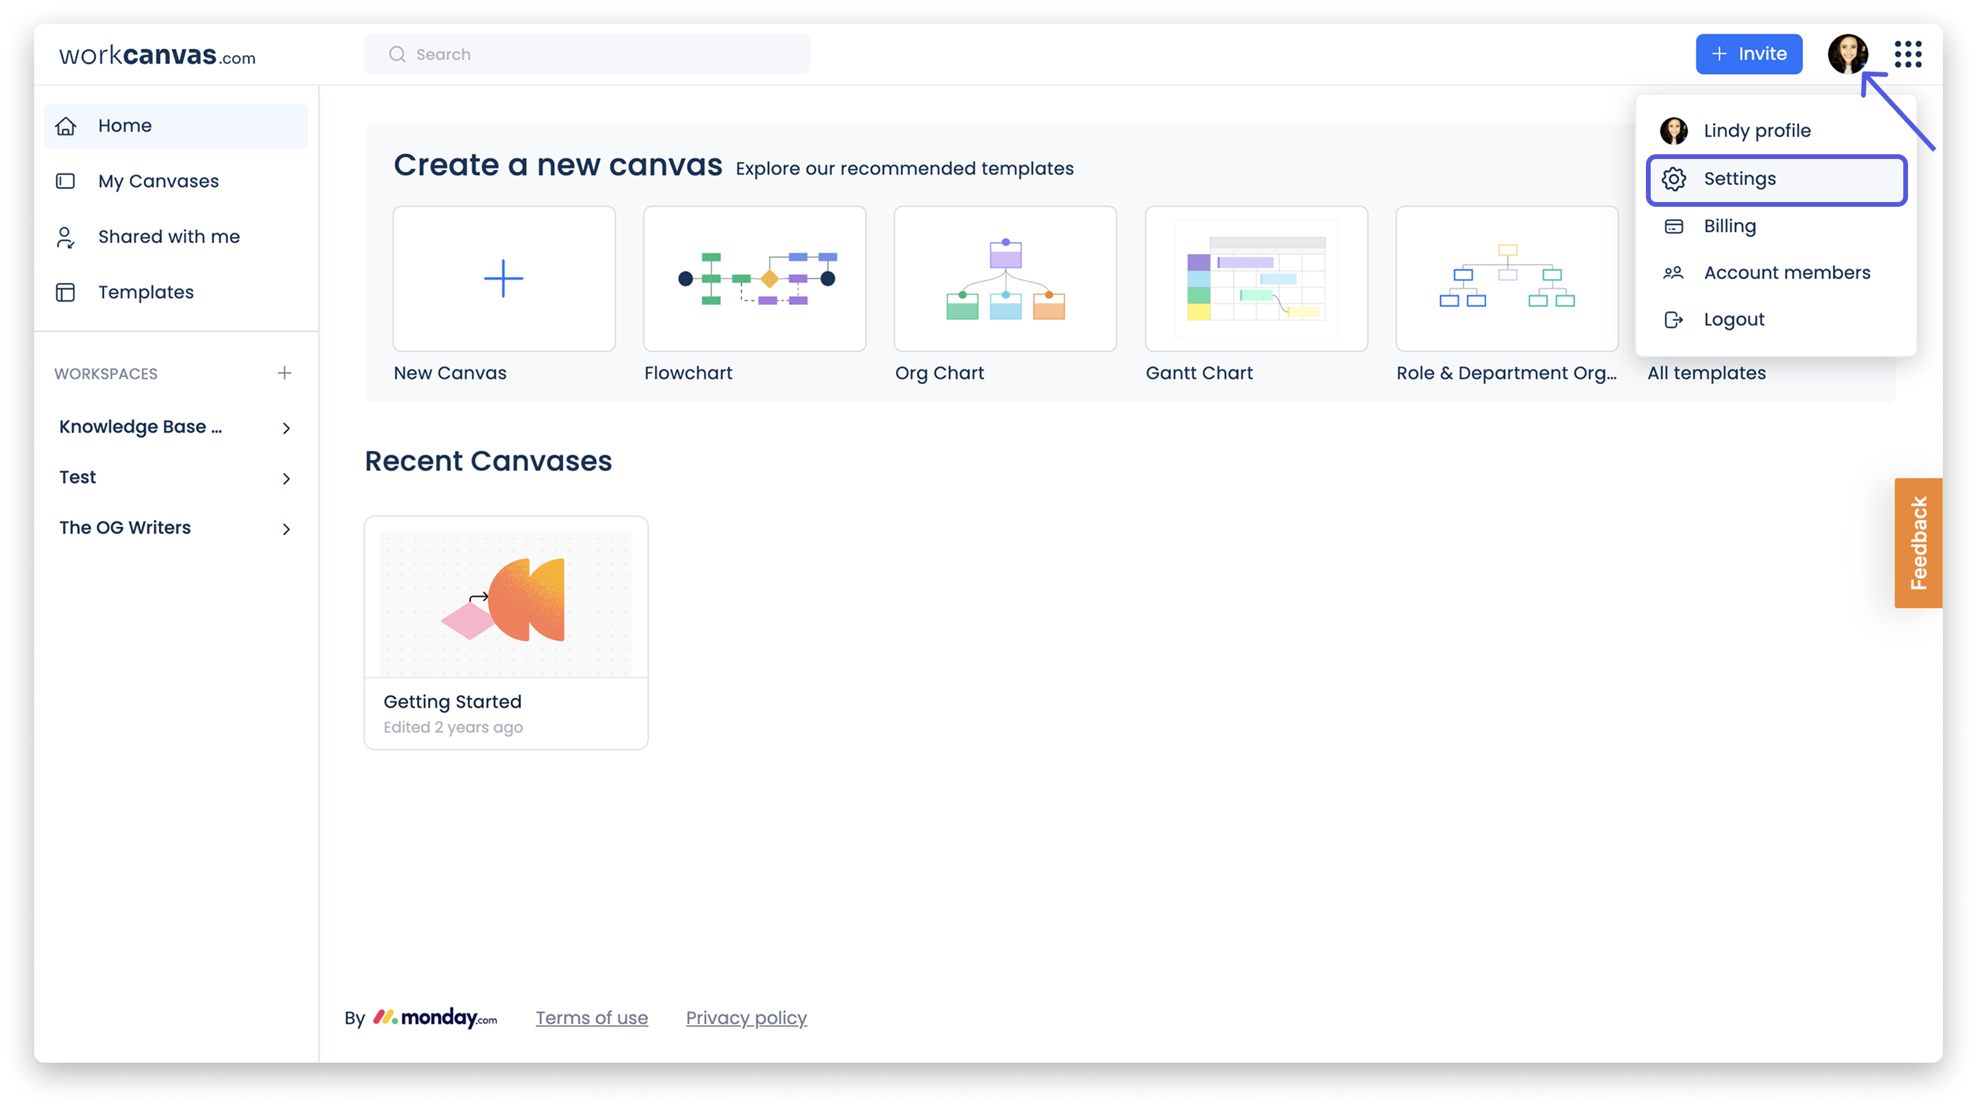The height and width of the screenshot is (1107, 1977).
Task: Expand the Test workspace chevron
Action: [x=286, y=478]
